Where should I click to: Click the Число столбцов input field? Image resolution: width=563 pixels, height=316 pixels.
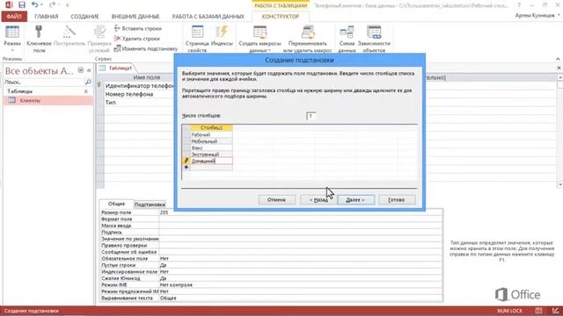tap(311, 116)
